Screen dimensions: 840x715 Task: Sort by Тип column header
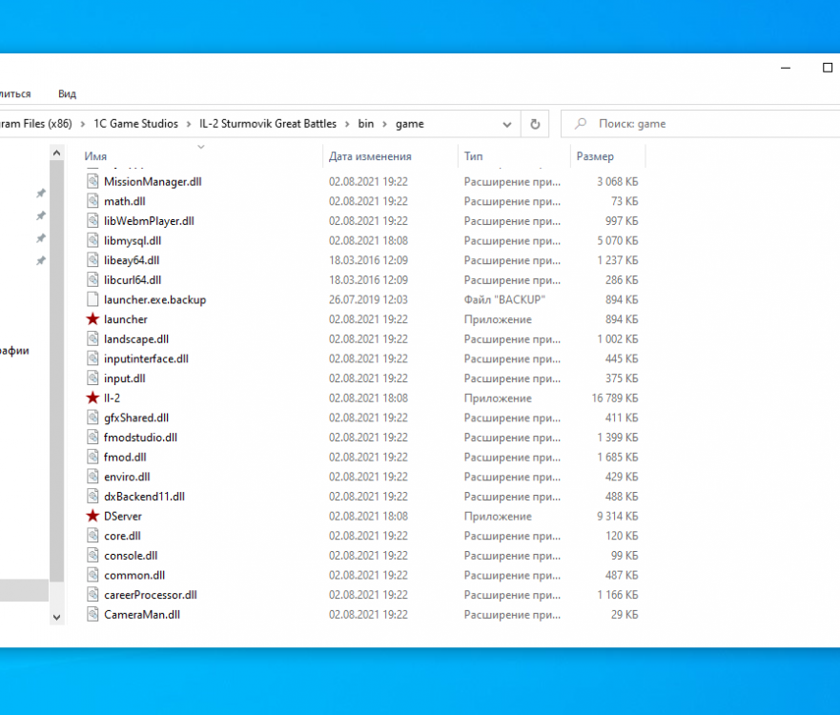(474, 156)
